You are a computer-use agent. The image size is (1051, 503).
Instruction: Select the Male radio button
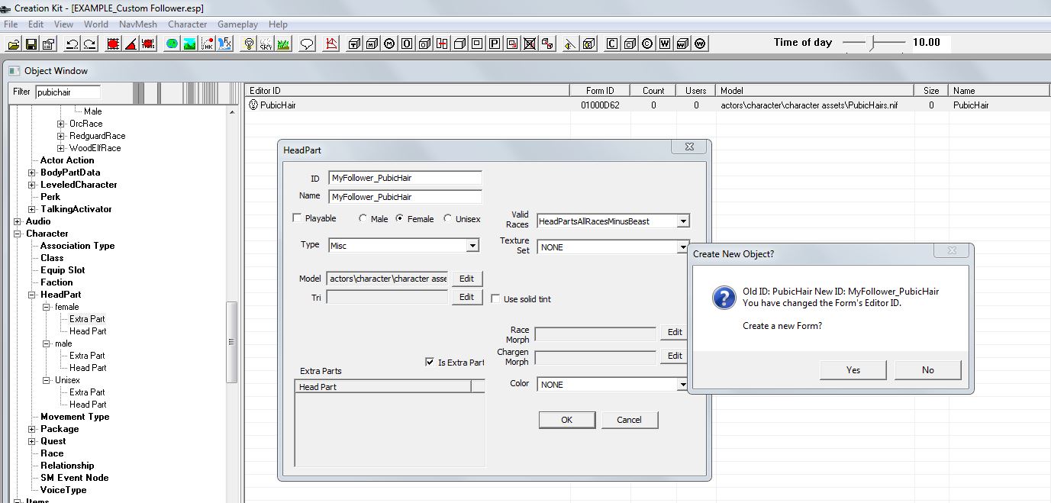coord(363,219)
